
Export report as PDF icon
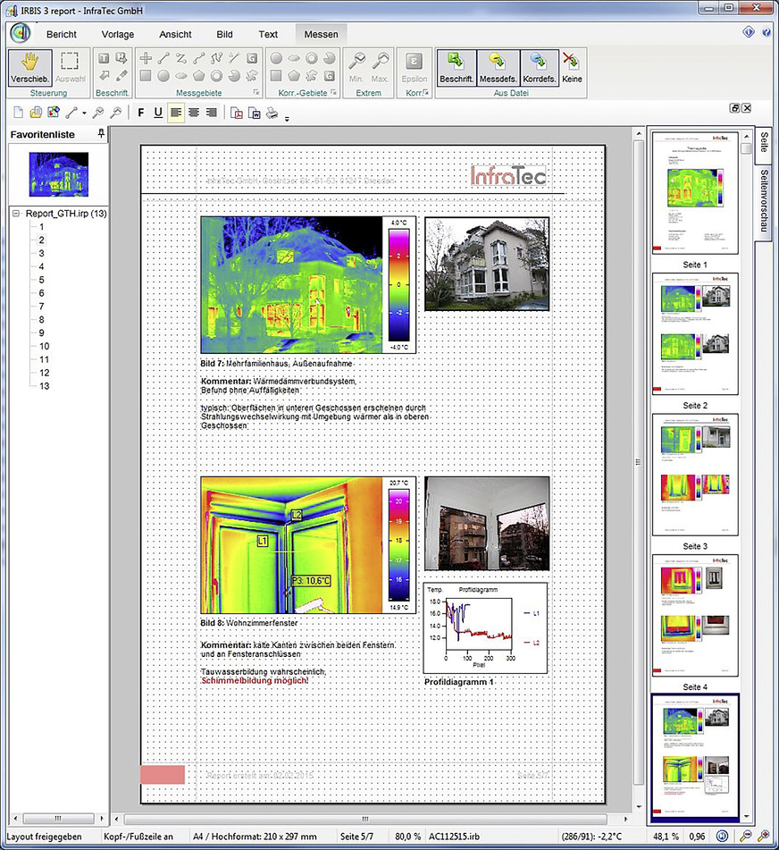[x=237, y=113]
